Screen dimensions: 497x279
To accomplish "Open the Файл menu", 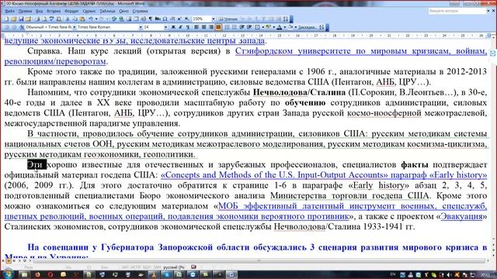I will [x=10, y=11].
